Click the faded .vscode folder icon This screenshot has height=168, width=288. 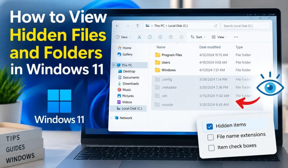[x=157, y=105]
